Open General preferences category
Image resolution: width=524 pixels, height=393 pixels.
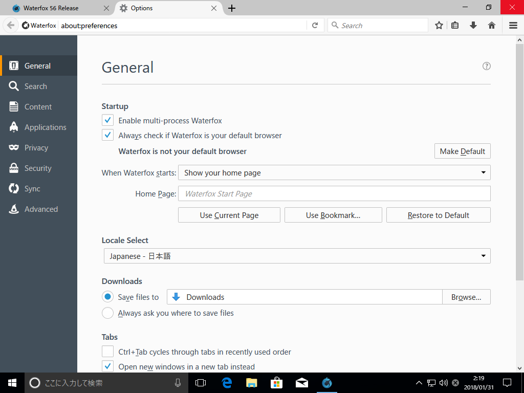coord(38,66)
